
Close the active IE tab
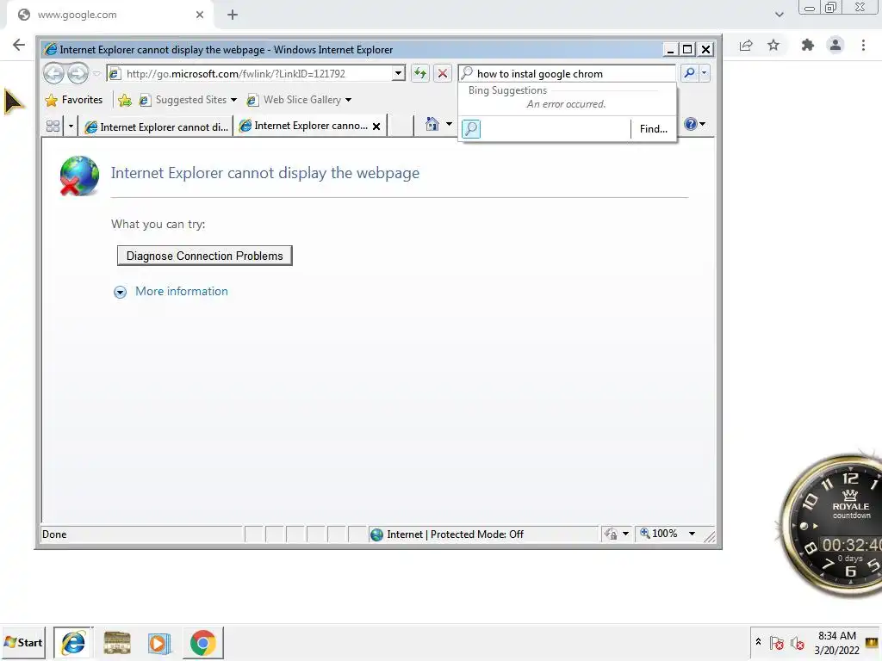(376, 127)
